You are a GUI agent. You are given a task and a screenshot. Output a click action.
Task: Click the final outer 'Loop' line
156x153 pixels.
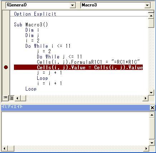(31, 89)
